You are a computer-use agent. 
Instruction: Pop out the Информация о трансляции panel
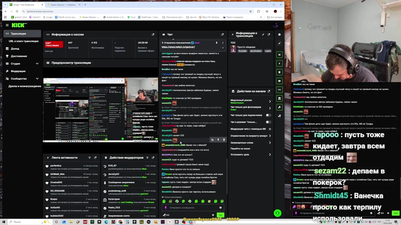point(269,34)
